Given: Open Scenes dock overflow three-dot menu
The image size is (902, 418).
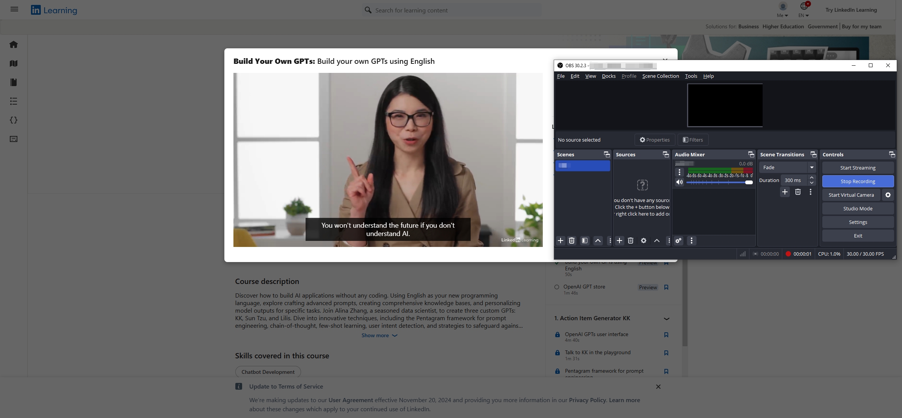Looking at the screenshot, I should point(610,241).
